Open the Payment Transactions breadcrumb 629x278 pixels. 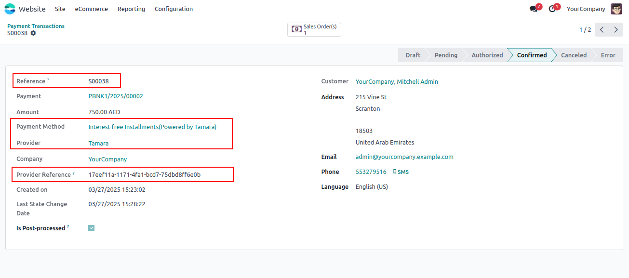tap(36, 26)
